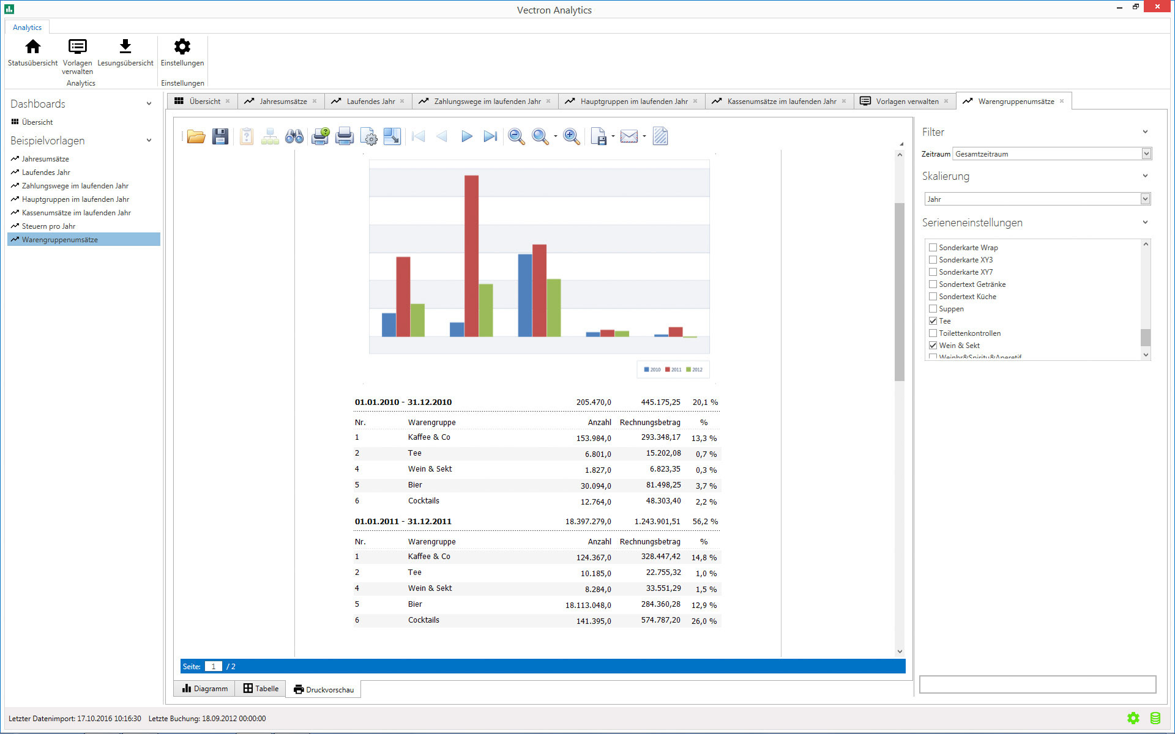This screenshot has width=1175, height=734.
Task: Collapse the Beispielvorlagen section
Action: pyautogui.click(x=149, y=141)
